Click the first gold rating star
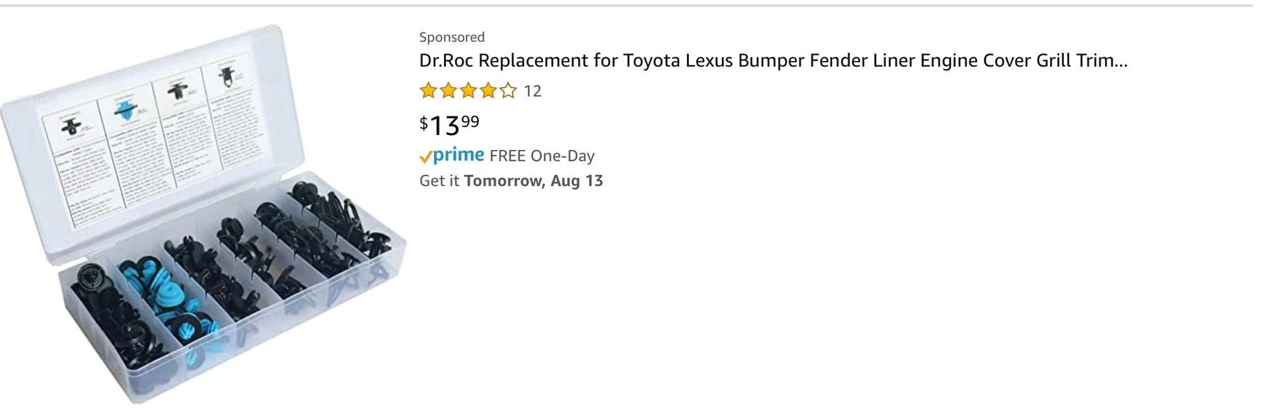 coord(428,91)
